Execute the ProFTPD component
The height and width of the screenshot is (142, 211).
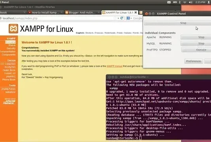point(196,50)
